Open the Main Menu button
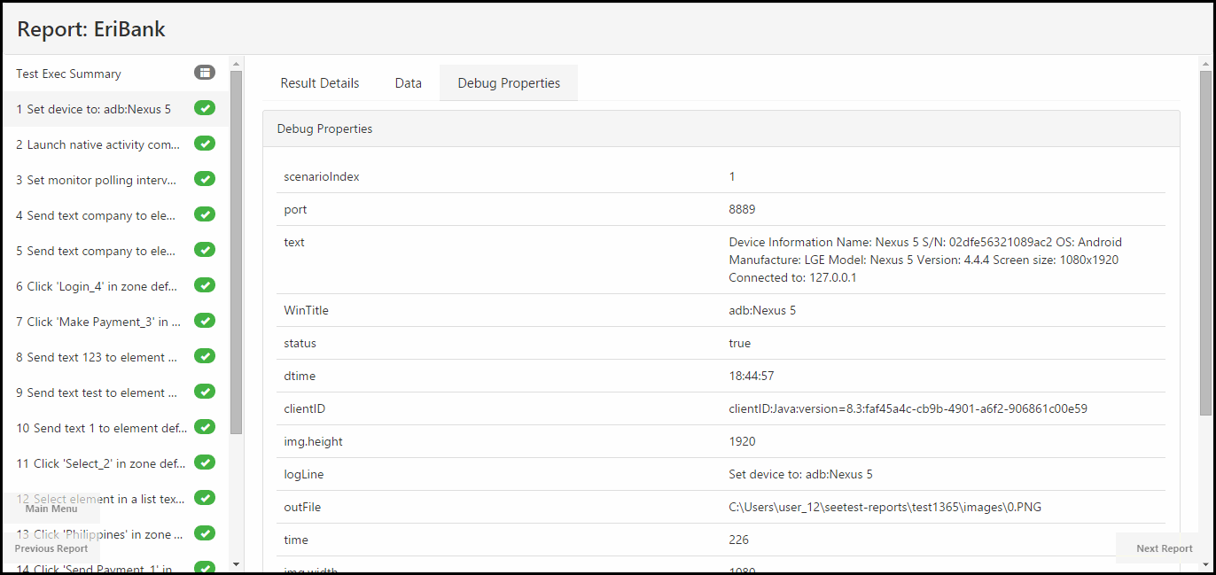 (x=51, y=509)
